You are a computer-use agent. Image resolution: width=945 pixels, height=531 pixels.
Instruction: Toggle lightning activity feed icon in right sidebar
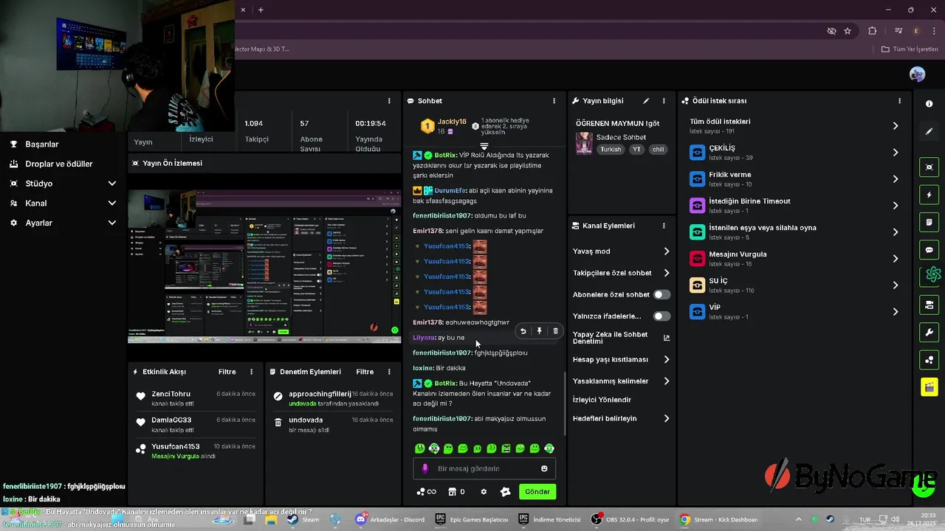pyautogui.click(x=929, y=195)
